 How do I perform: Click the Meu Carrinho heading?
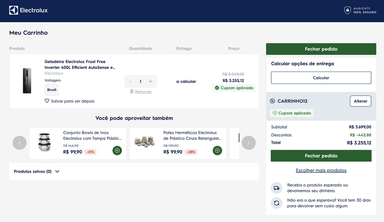coord(28,33)
